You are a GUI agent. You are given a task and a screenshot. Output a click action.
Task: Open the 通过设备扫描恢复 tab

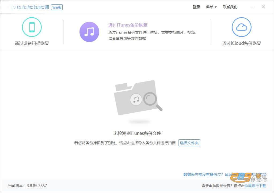click(32, 43)
